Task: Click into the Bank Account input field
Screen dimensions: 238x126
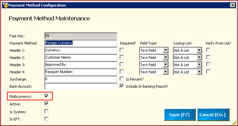Action: (x=81, y=86)
